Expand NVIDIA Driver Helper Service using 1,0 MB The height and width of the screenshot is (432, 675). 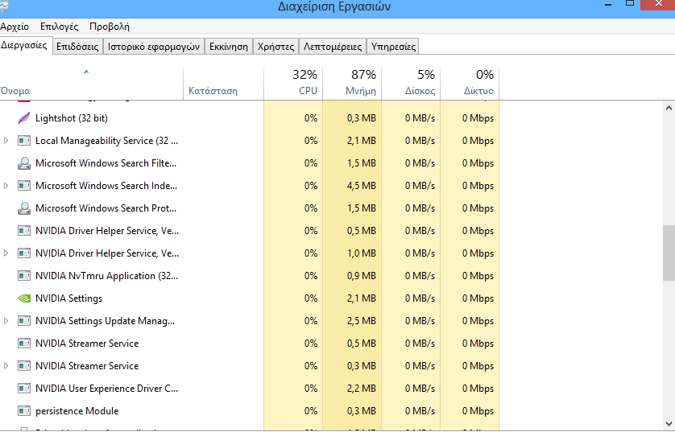coord(6,253)
